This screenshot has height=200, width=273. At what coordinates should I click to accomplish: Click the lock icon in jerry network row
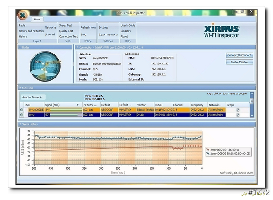point(21,115)
